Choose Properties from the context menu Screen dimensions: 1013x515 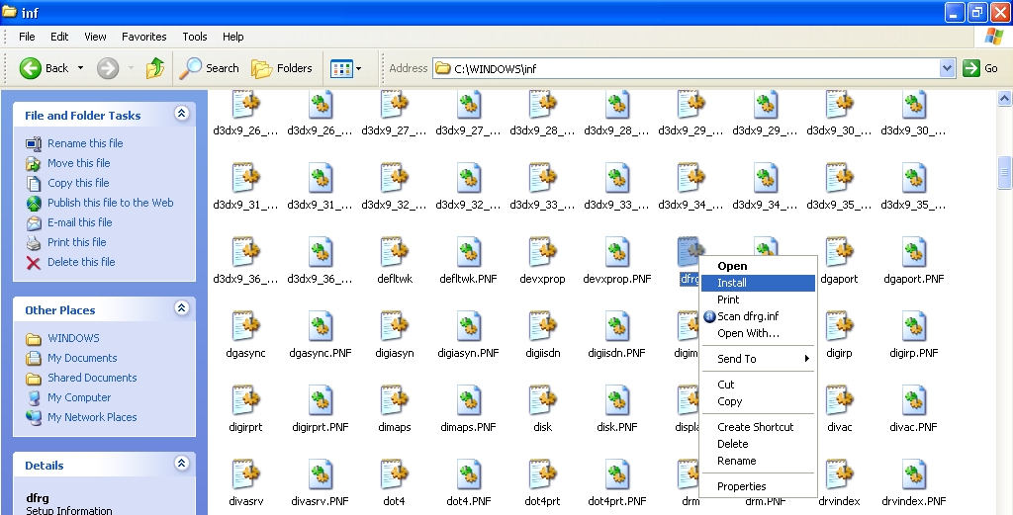(742, 486)
